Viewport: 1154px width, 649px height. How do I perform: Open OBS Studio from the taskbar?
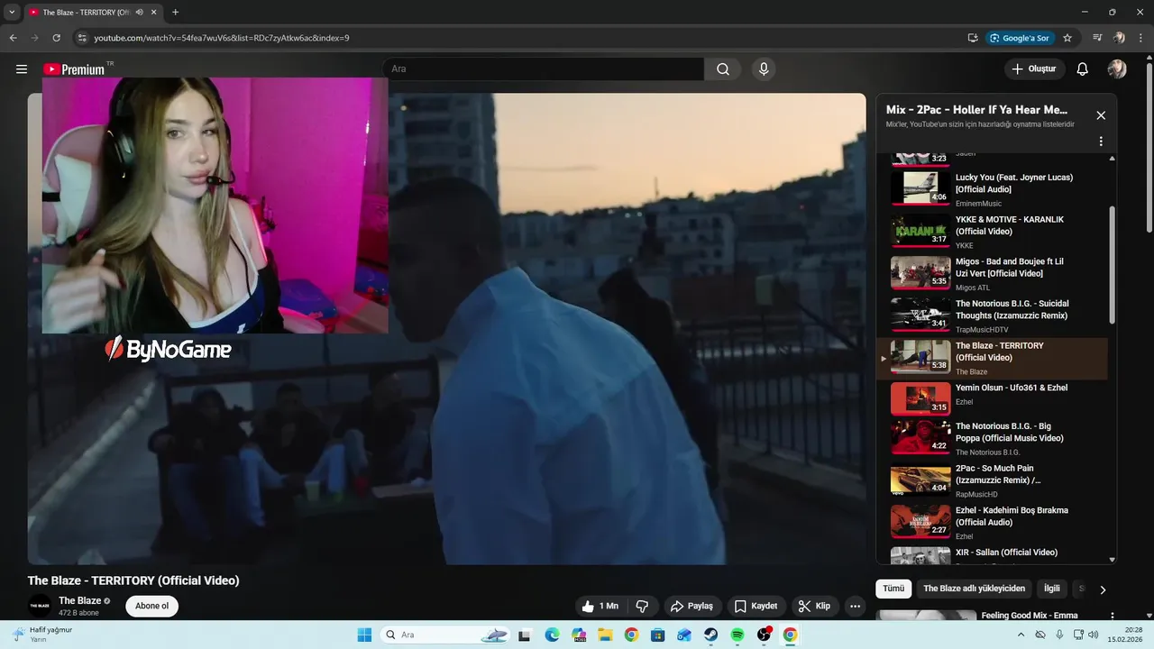click(x=764, y=635)
